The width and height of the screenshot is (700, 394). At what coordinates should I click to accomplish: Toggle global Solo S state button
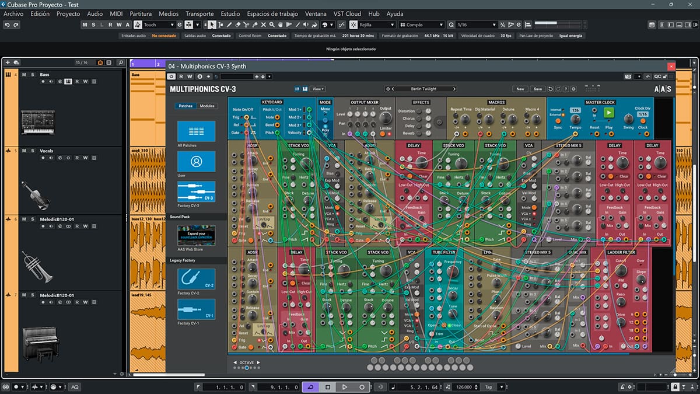click(93, 25)
